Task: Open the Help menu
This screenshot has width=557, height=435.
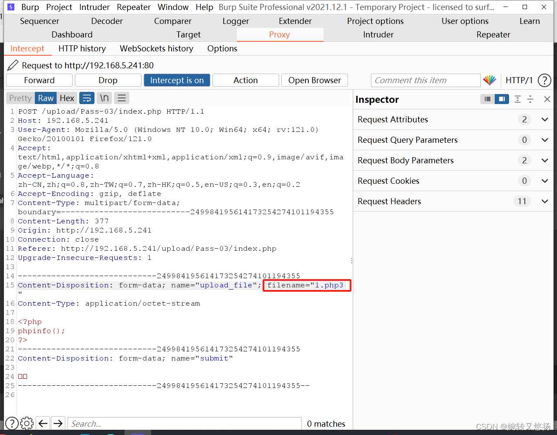Action: tap(204, 7)
